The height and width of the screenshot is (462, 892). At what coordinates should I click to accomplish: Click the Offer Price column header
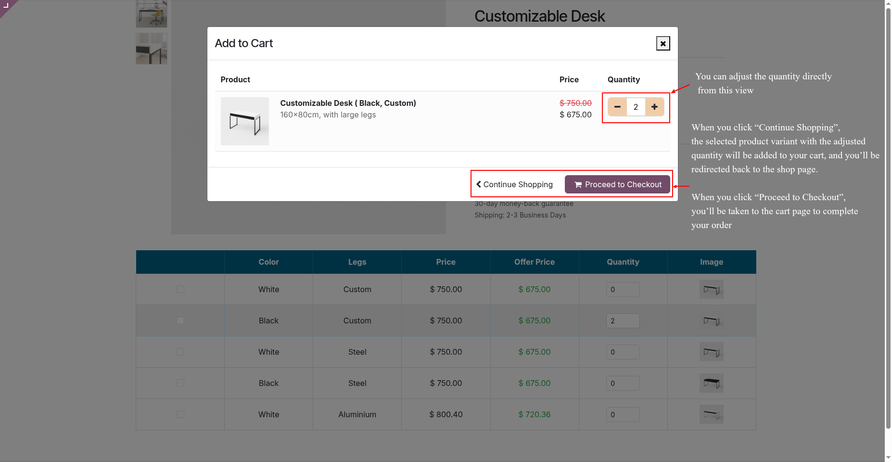pos(535,262)
